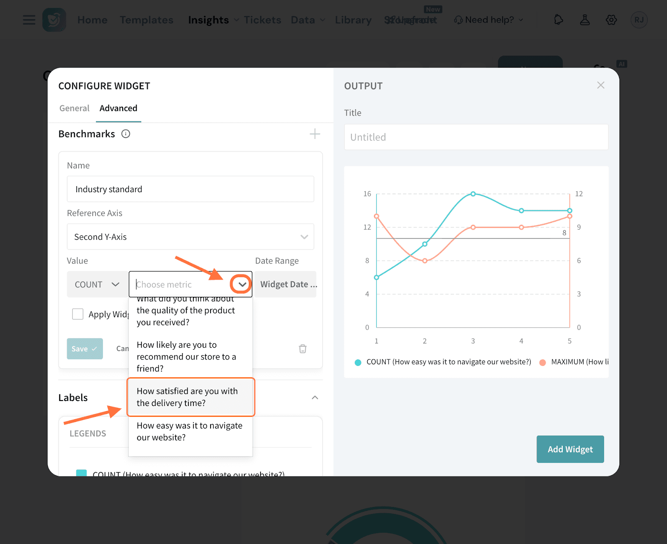Switch to the General tab
Screen dimensions: 667x544
(74, 108)
